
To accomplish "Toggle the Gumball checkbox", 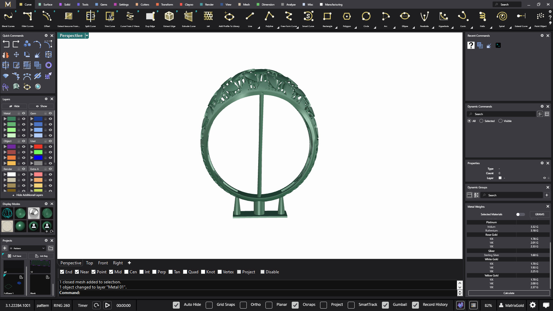I will pyautogui.click(x=385, y=305).
